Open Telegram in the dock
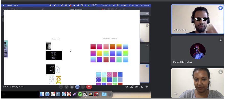This screenshot has width=225, height=99. tap(64, 94)
